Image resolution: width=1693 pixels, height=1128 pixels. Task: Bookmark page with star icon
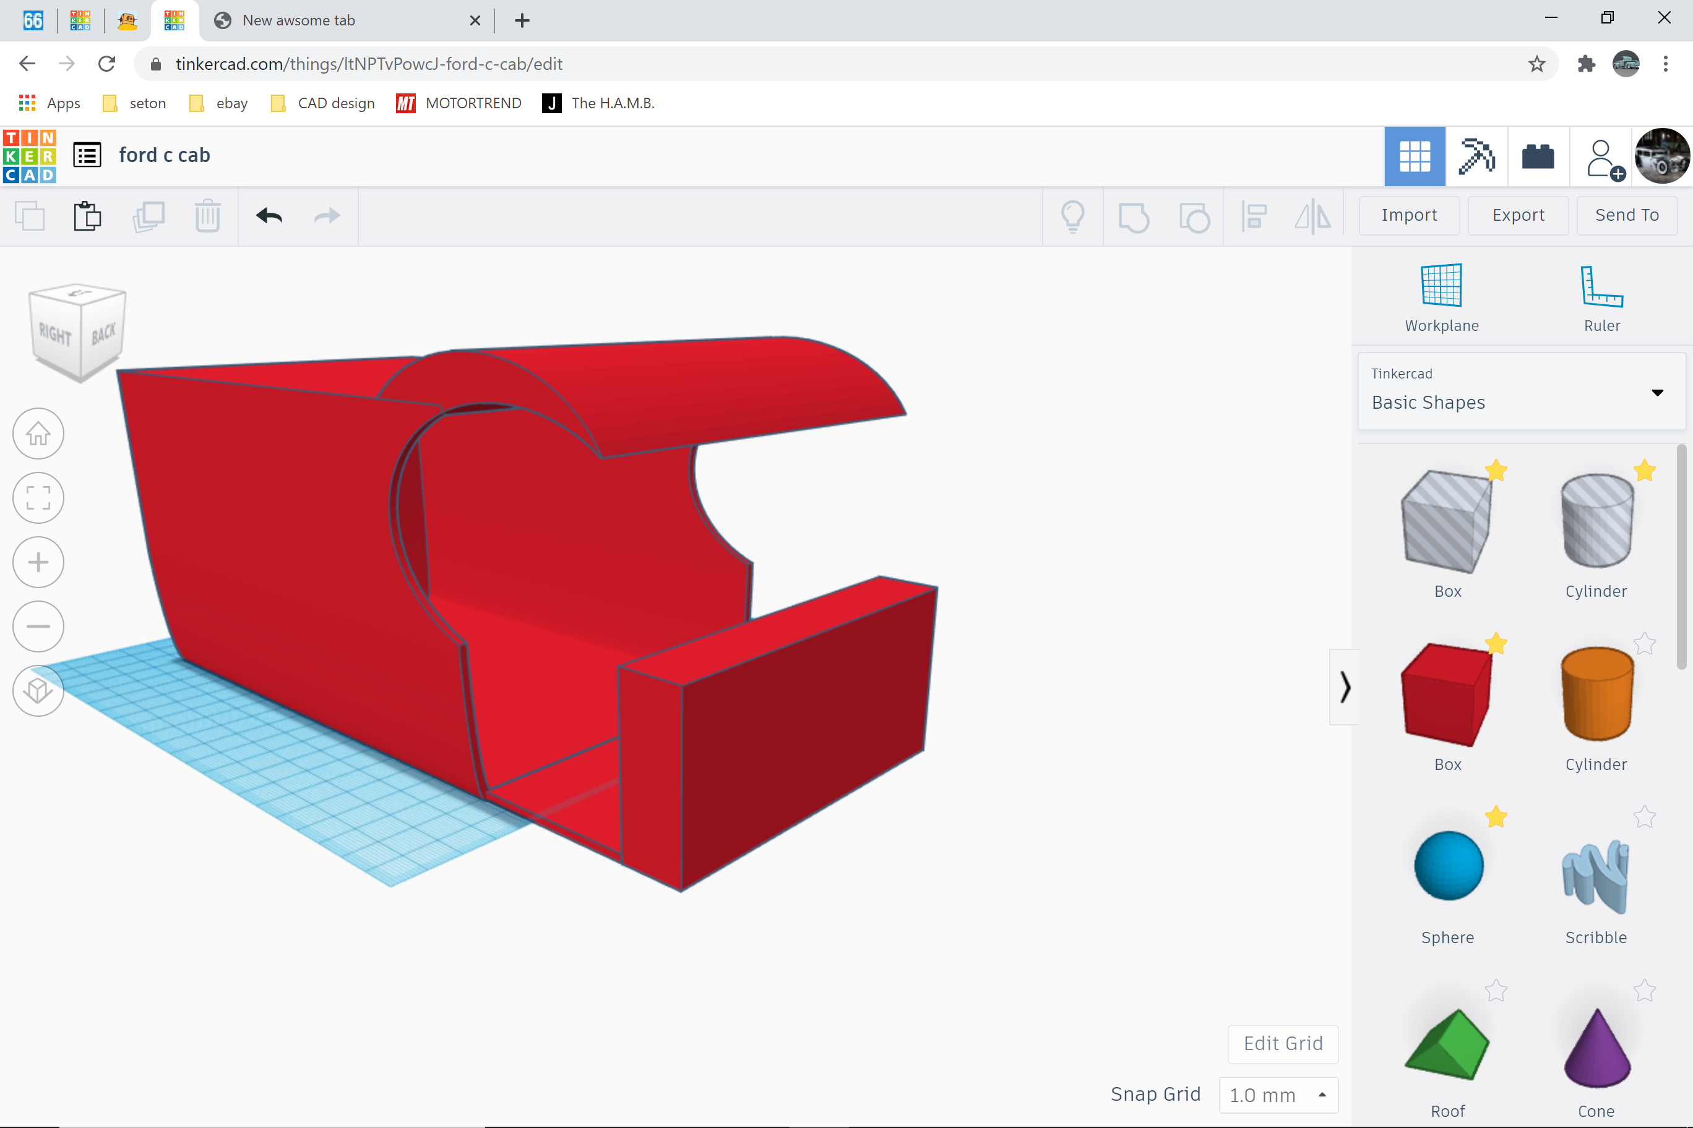point(1537,64)
